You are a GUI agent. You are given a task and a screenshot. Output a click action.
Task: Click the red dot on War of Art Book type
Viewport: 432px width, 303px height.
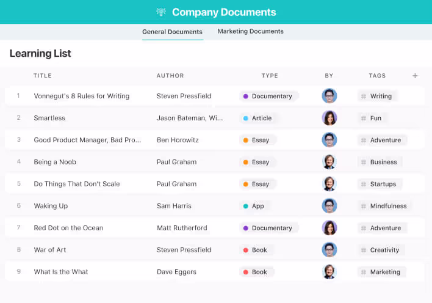(x=245, y=250)
